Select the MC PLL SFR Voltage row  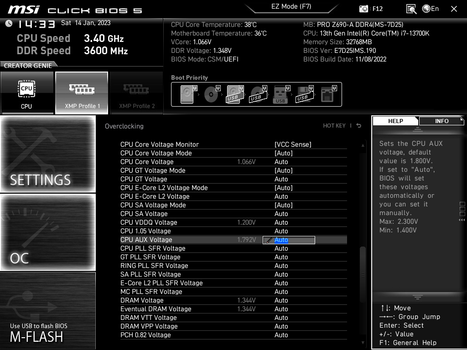tap(233, 291)
